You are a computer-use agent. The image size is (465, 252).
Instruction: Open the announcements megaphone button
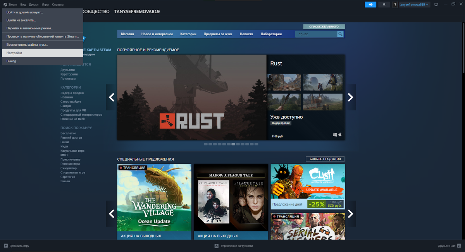pyautogui.click(x=370, y=4)
